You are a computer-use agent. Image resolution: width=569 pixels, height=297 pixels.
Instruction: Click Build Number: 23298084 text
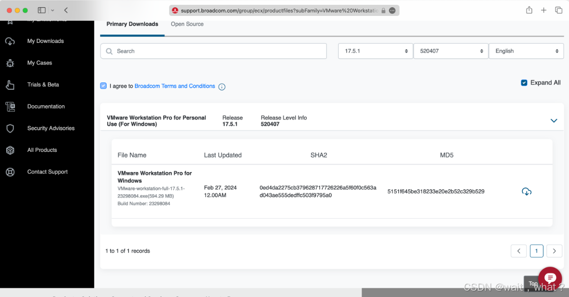(x=144, y=203)
